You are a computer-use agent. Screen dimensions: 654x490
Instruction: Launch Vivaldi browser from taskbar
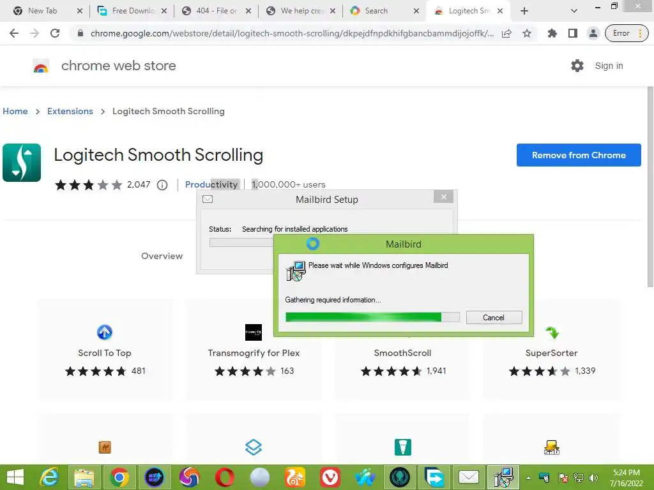330,477
